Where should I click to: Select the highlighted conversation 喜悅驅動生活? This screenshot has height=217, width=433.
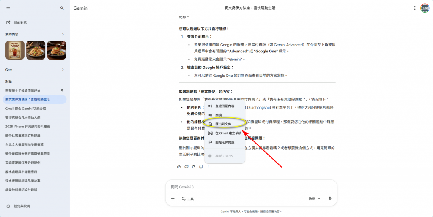[35, 100]
